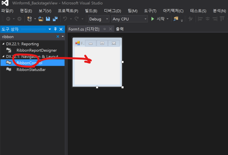Open the Redo history dropdown arrow
This screenshot has width=228, height=155.
tap(82, 19)
